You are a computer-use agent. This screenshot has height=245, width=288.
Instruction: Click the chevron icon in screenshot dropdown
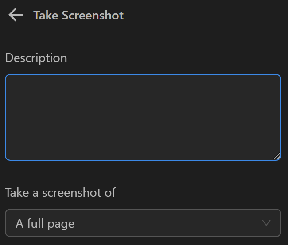coord(266,223)
